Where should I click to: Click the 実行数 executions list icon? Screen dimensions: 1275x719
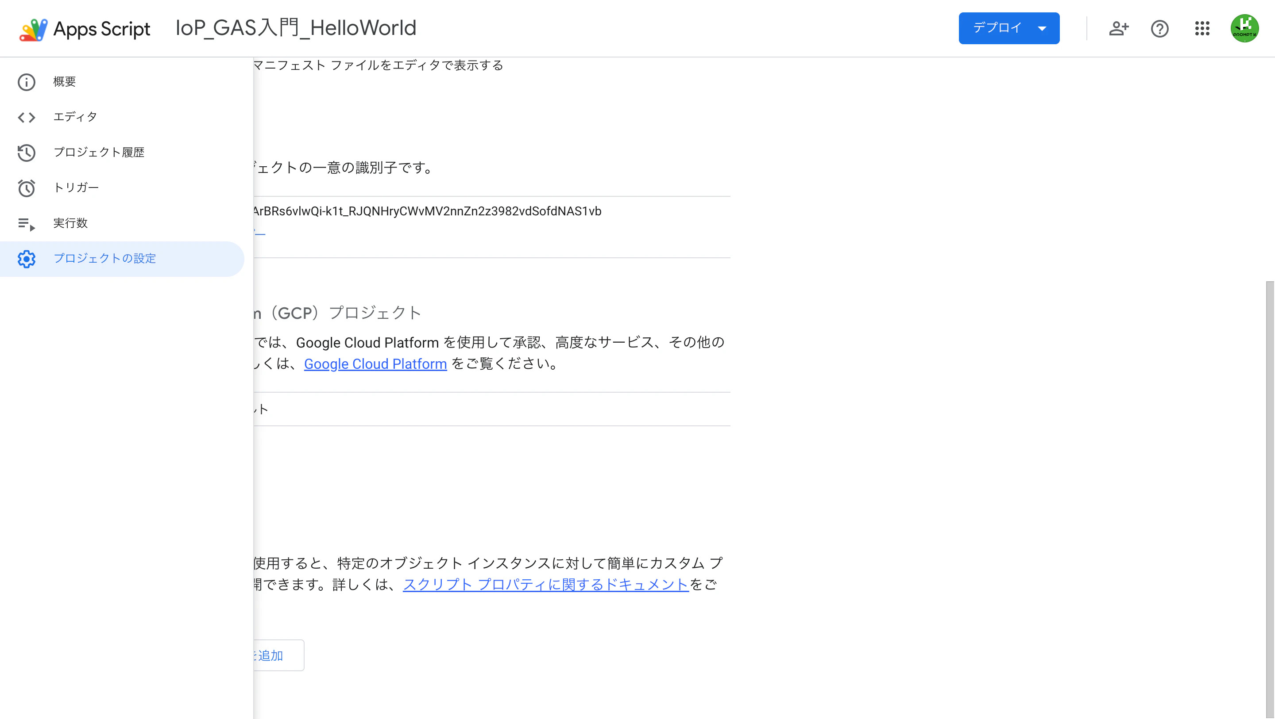click(26, 224)
